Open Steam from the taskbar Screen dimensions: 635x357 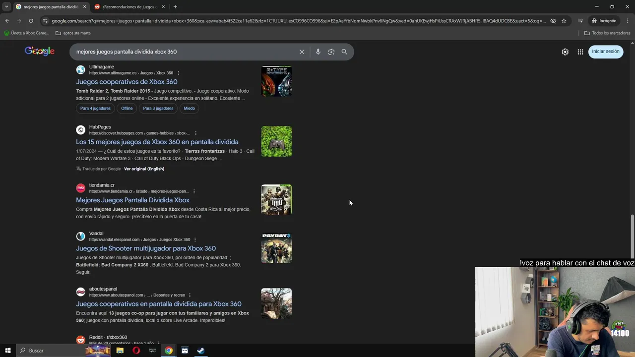pos(201,351)
